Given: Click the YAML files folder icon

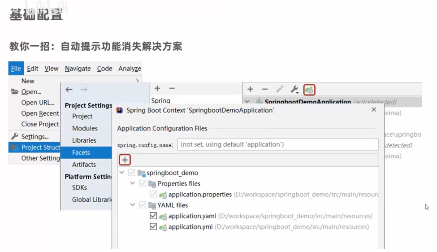Looking at the screenshot, I should 152,206.
